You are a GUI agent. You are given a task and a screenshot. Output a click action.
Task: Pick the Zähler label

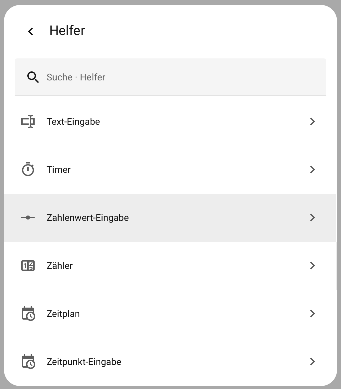coord(60,266)
